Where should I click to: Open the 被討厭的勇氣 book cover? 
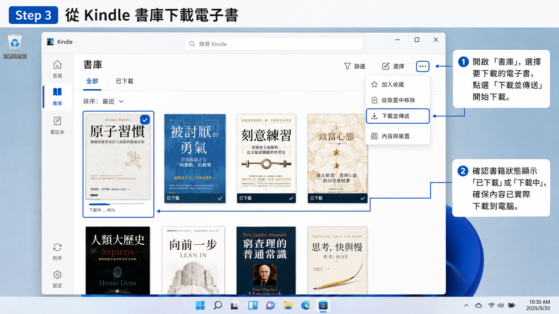tap(195, 159)
